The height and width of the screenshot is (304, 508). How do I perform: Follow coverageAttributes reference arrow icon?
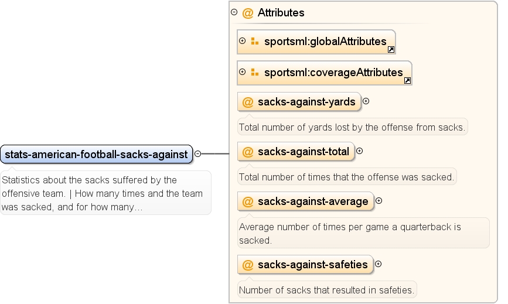[x=407, y=81]
